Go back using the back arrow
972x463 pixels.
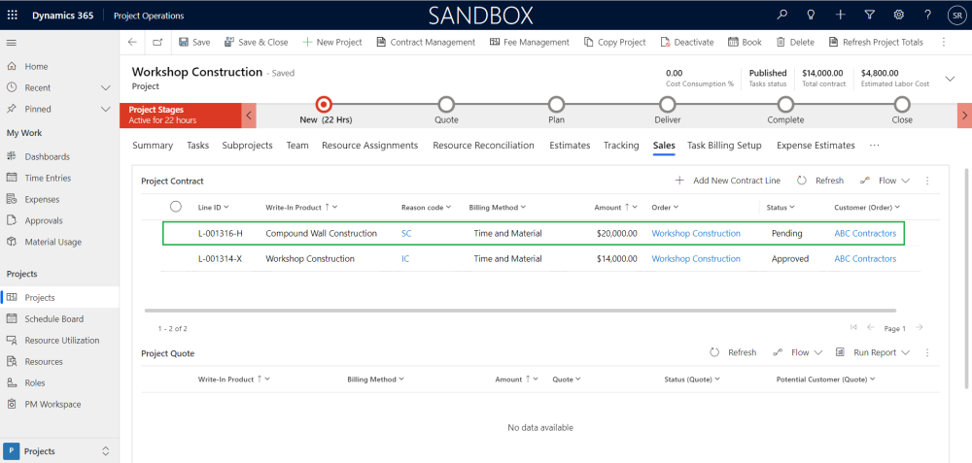[131, 42]
